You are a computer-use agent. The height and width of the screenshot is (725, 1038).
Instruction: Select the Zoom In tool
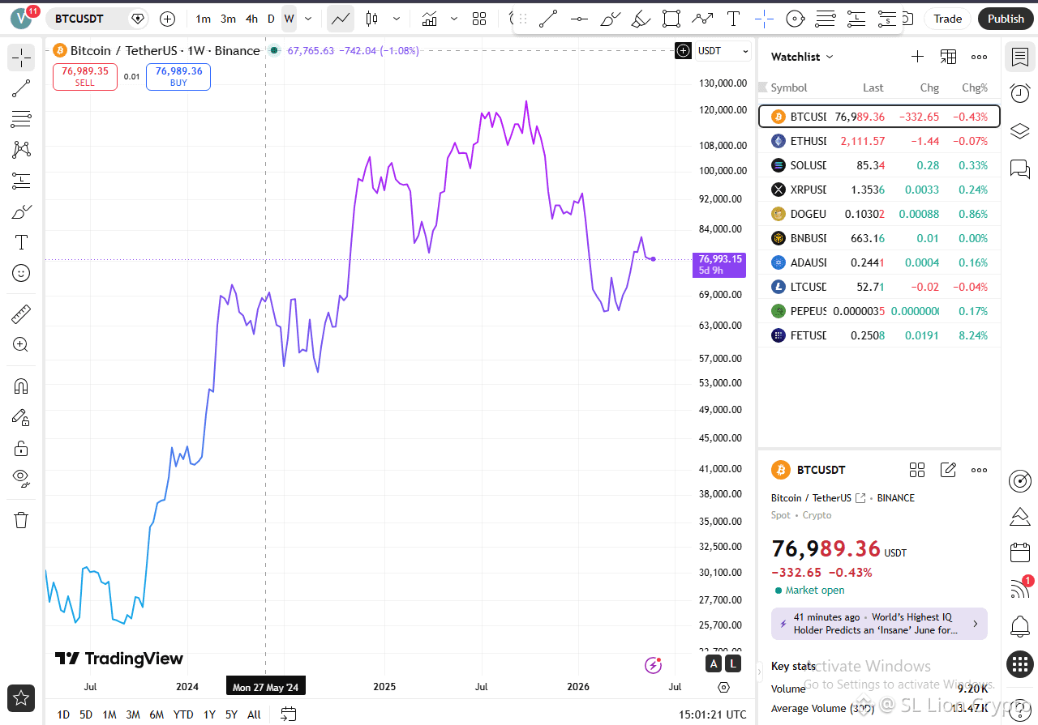[21, 344]
